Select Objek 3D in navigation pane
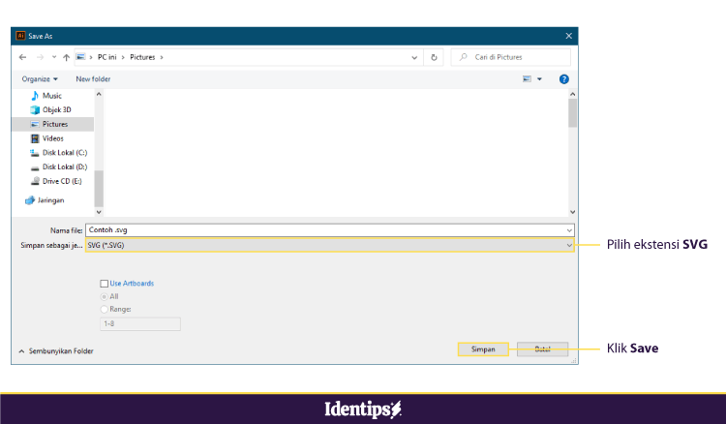726x424 pixels. [x=55, y=110]
